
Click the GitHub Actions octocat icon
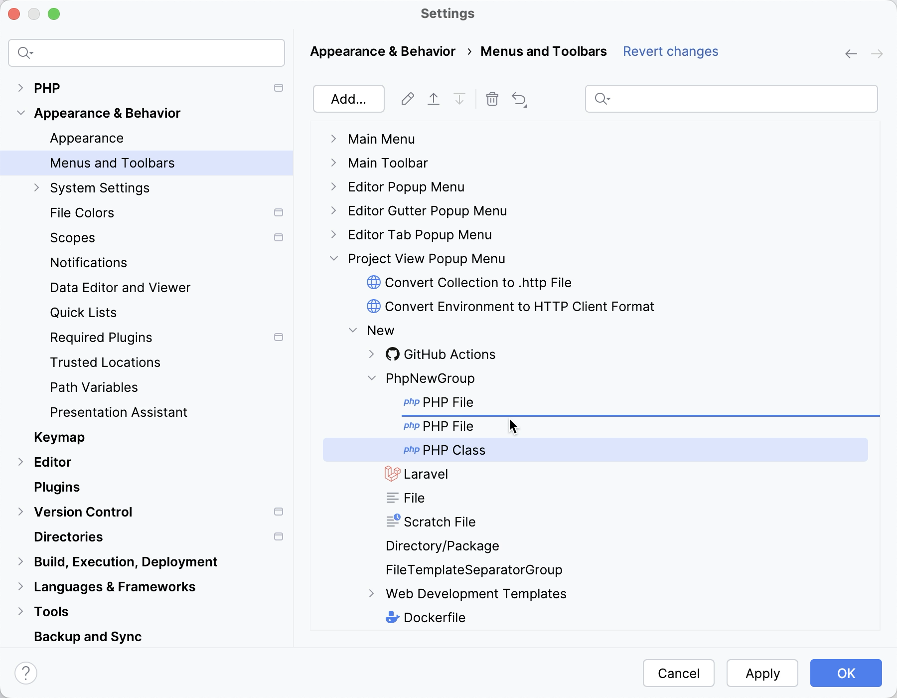[393, 354]
